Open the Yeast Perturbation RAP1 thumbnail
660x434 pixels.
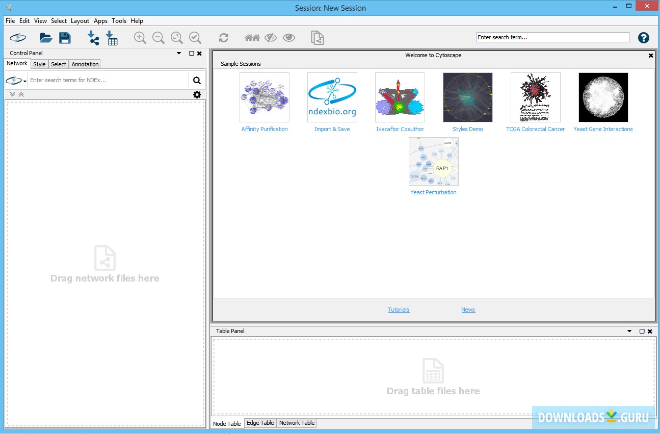[434, 161]
